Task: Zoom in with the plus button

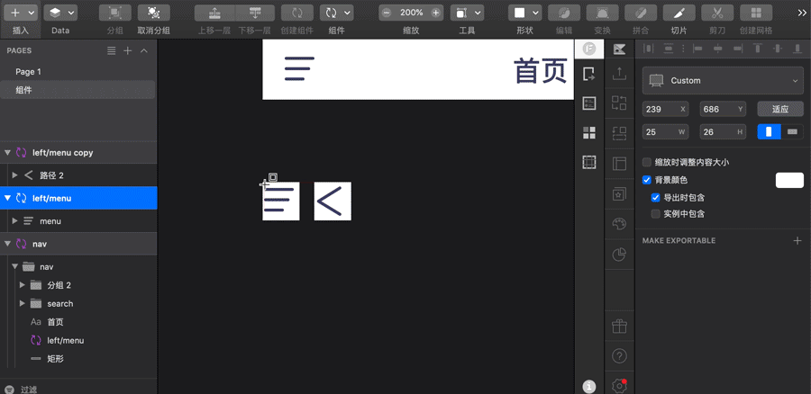Action: tap(436, 13)
